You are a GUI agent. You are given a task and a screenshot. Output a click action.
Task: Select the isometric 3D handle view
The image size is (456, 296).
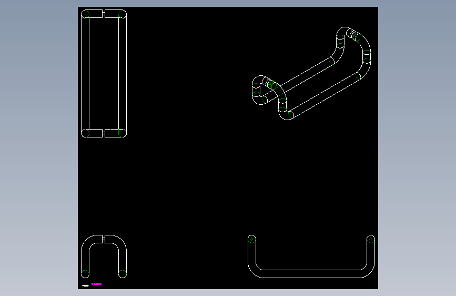311,73
